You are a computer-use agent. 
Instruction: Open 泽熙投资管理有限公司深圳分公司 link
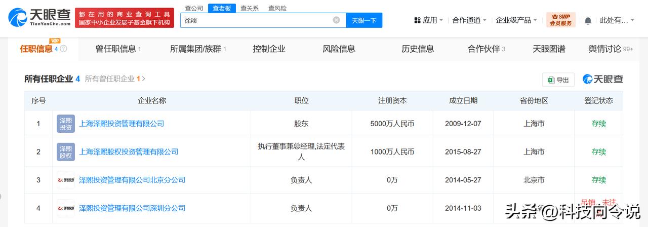(x=132, y=208)
